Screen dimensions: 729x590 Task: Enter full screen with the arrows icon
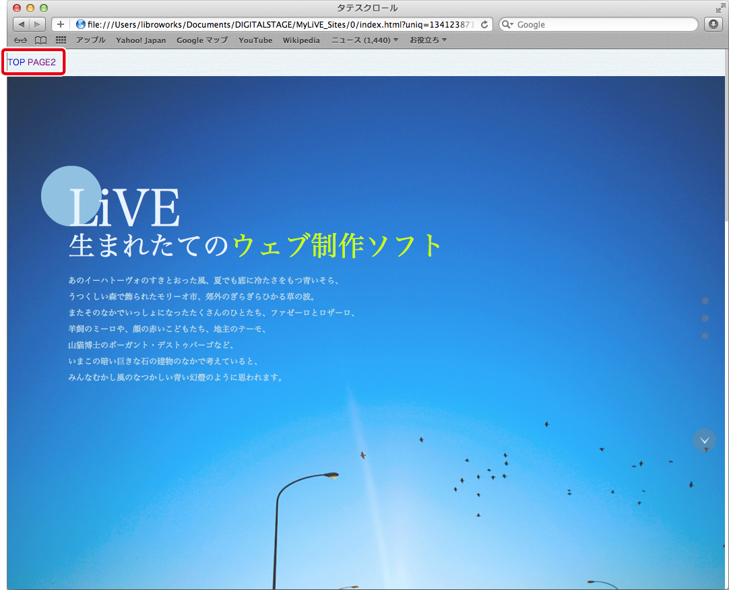720,8
